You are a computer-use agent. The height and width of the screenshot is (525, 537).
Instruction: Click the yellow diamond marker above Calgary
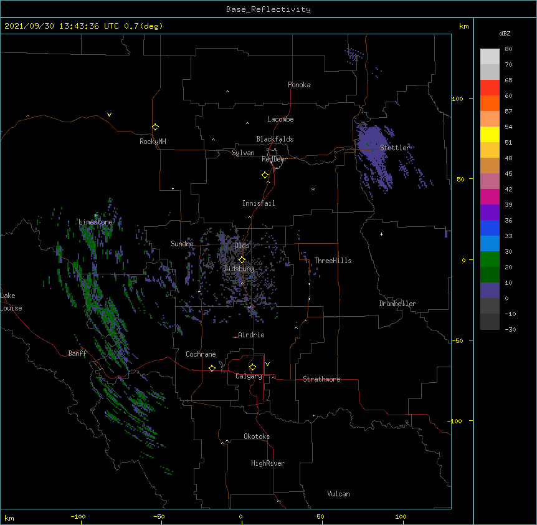click(252, 367)
